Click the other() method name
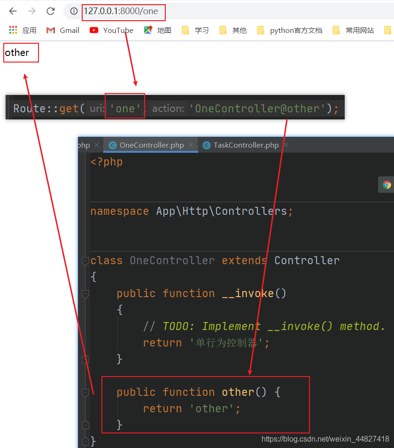This screenshot has height=448, width=394. coord(238,392)
